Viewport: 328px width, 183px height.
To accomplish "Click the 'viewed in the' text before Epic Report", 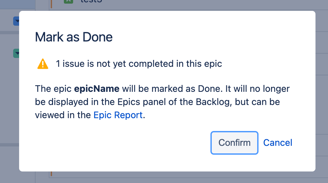I will (63, 115).
